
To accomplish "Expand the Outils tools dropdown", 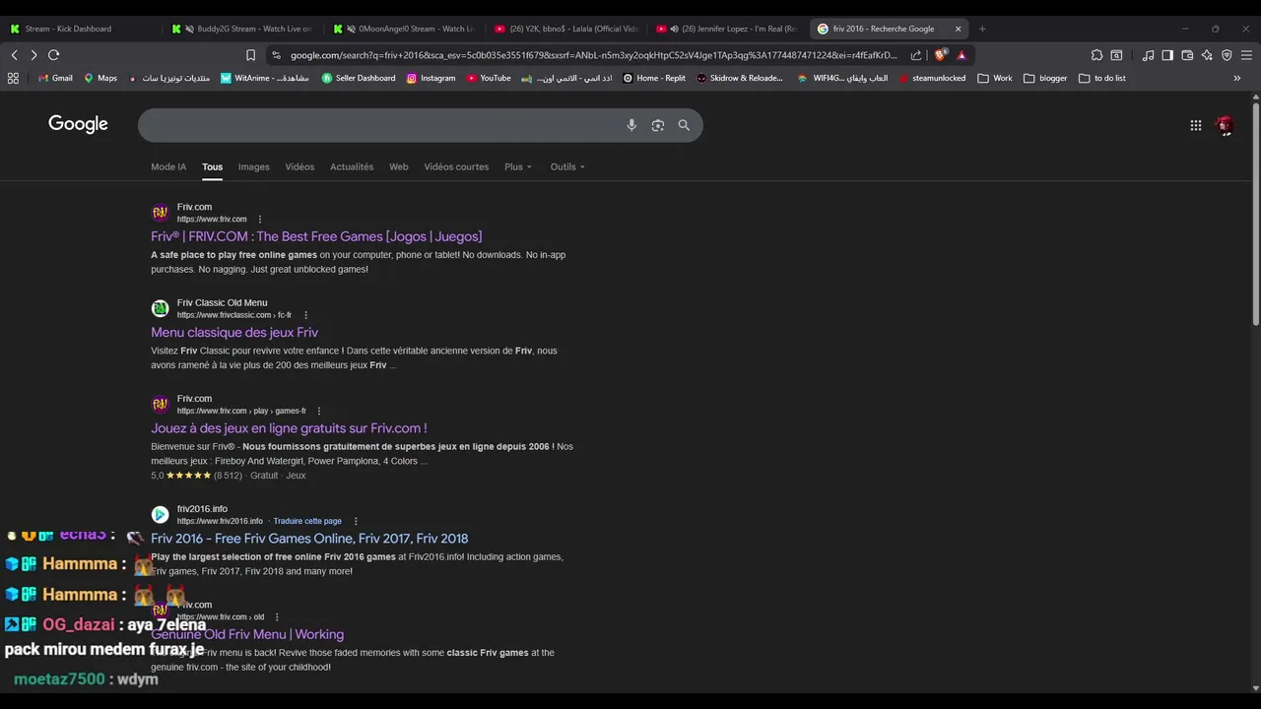I will click(x=567, y=166).
